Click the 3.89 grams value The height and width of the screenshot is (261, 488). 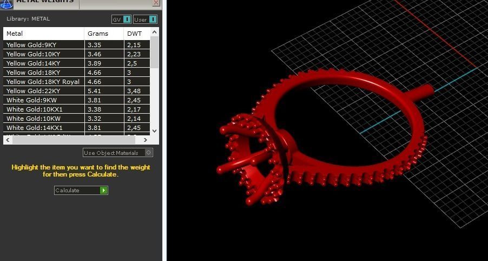(94, 63)
